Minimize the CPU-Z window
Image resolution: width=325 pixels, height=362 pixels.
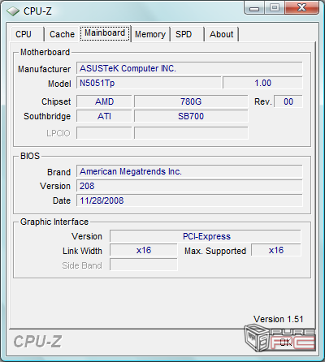pyautogui.click(x=254, y=8)
